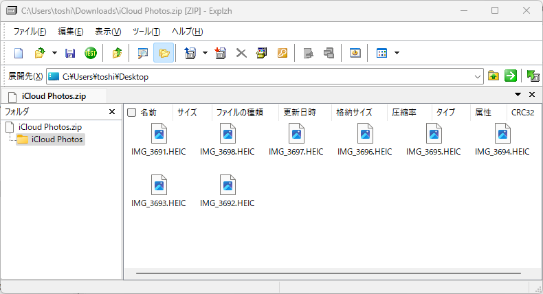Open the ツール(T) menu
The width and height of the screenshot is (543, 294).
tap(146, 32)
